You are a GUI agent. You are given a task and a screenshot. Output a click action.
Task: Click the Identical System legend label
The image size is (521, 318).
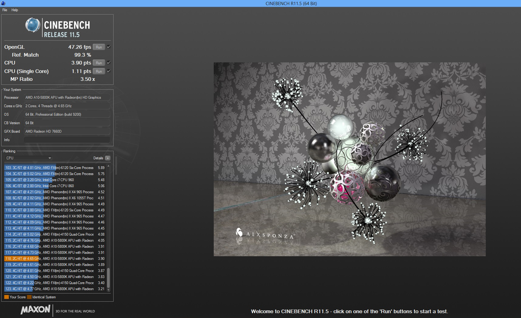[44, 297]
